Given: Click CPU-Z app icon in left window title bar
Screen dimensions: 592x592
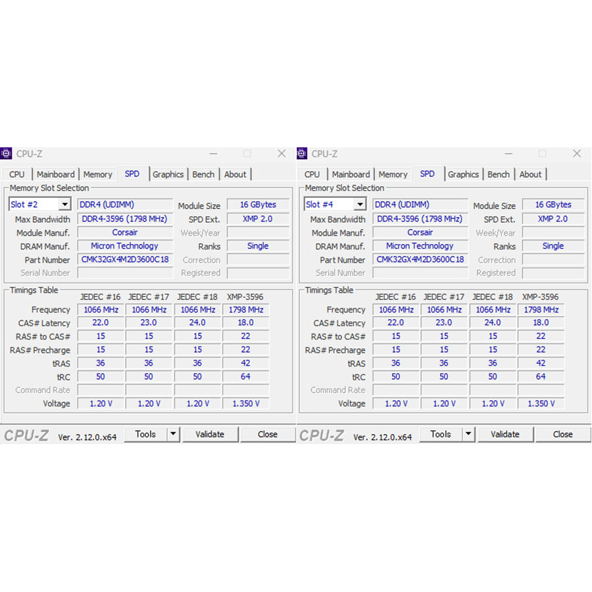Looking at the screenshot, I should tap(6, 154).
